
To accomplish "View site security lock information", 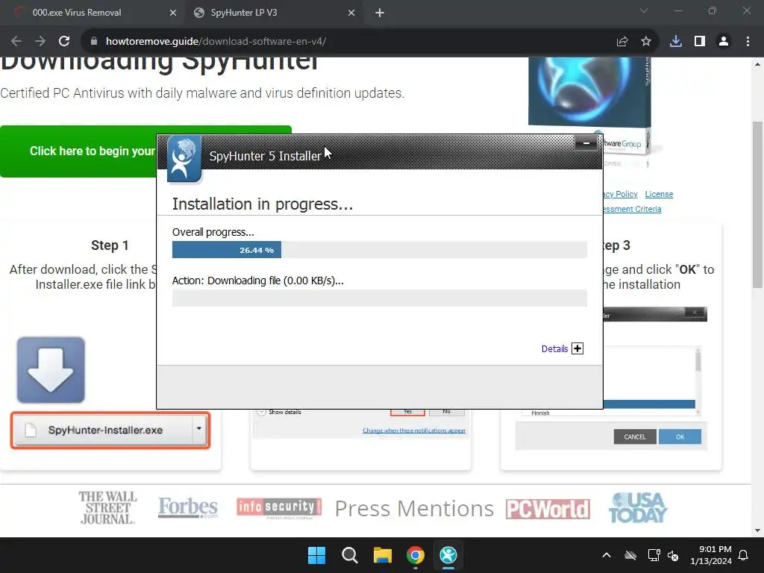I will pos(94,42).
